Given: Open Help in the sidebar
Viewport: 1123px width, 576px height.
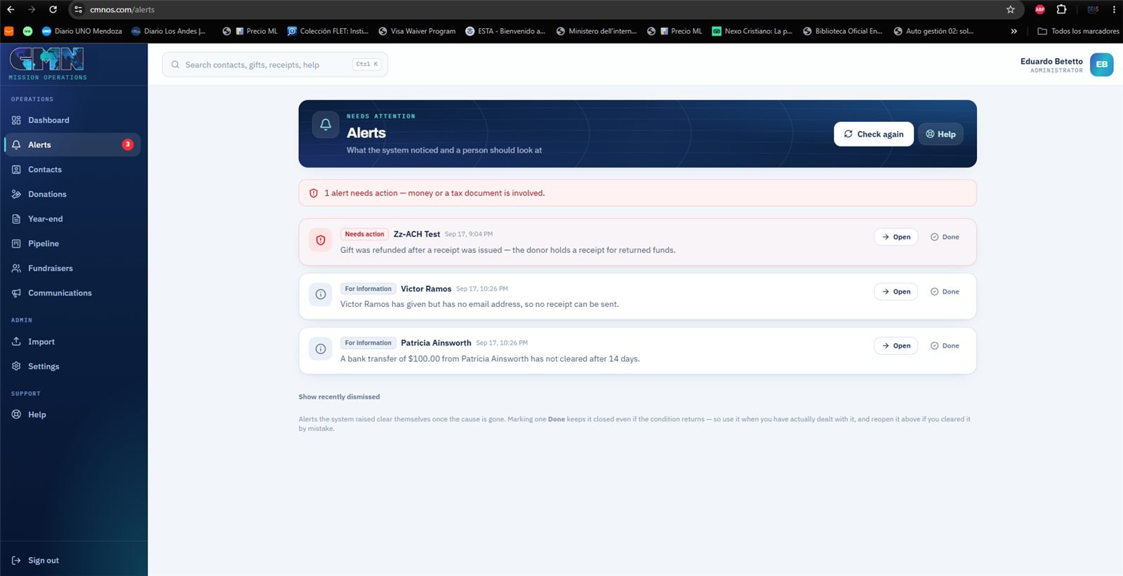Looking at the screenshot, I should 72,415.
